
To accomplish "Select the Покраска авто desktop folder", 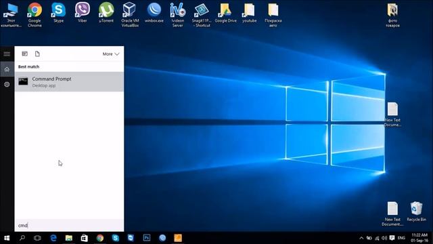I will pos(273,15).
